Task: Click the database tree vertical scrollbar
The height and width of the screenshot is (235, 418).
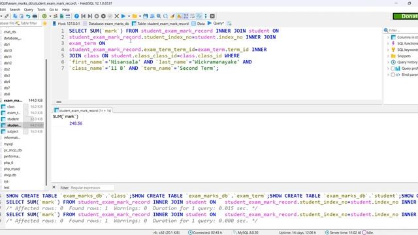Action: [x=46, y=122]
